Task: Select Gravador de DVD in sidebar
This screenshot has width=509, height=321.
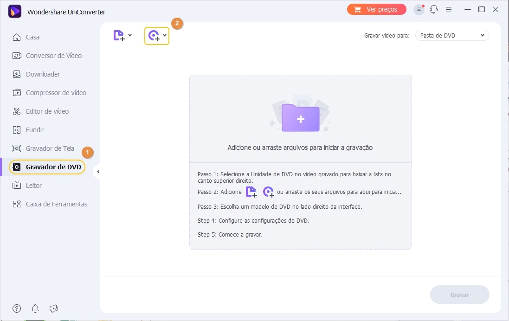Action: point(47,167)
